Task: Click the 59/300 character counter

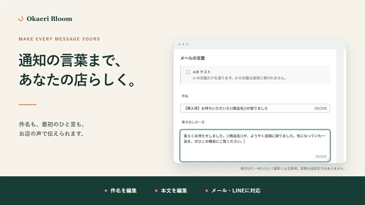Action: (321, 157)
